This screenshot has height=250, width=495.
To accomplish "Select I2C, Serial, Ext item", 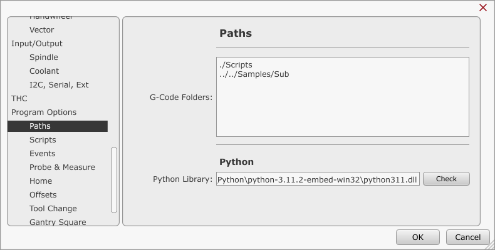I will 59,85.
